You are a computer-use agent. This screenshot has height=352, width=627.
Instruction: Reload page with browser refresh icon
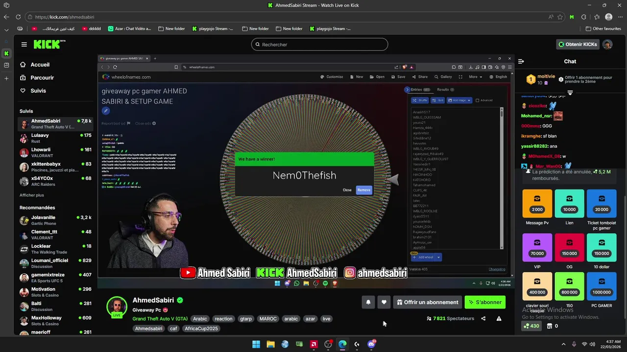tap(18, 17)
